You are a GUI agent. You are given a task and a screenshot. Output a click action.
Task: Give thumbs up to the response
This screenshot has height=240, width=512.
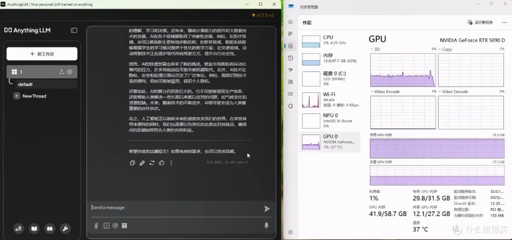[161, 163]
